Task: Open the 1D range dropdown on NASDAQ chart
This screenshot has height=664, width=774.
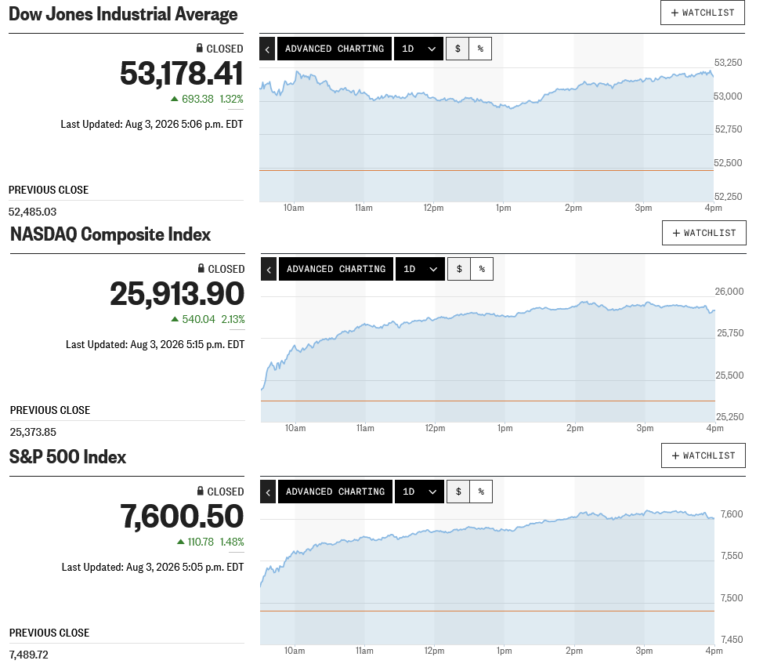Action: click(420, 269)
